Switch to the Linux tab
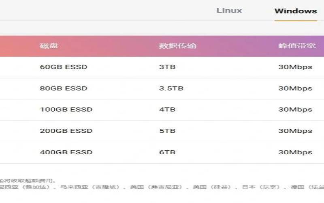This screenshot has width=324, height=203. tap(229, 11)
